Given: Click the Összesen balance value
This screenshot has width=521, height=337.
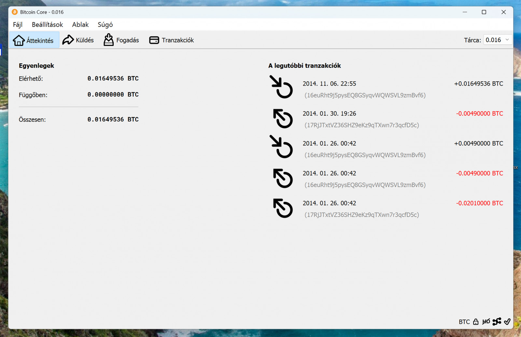Looking at the screenshot, I should tap(113, 119).
